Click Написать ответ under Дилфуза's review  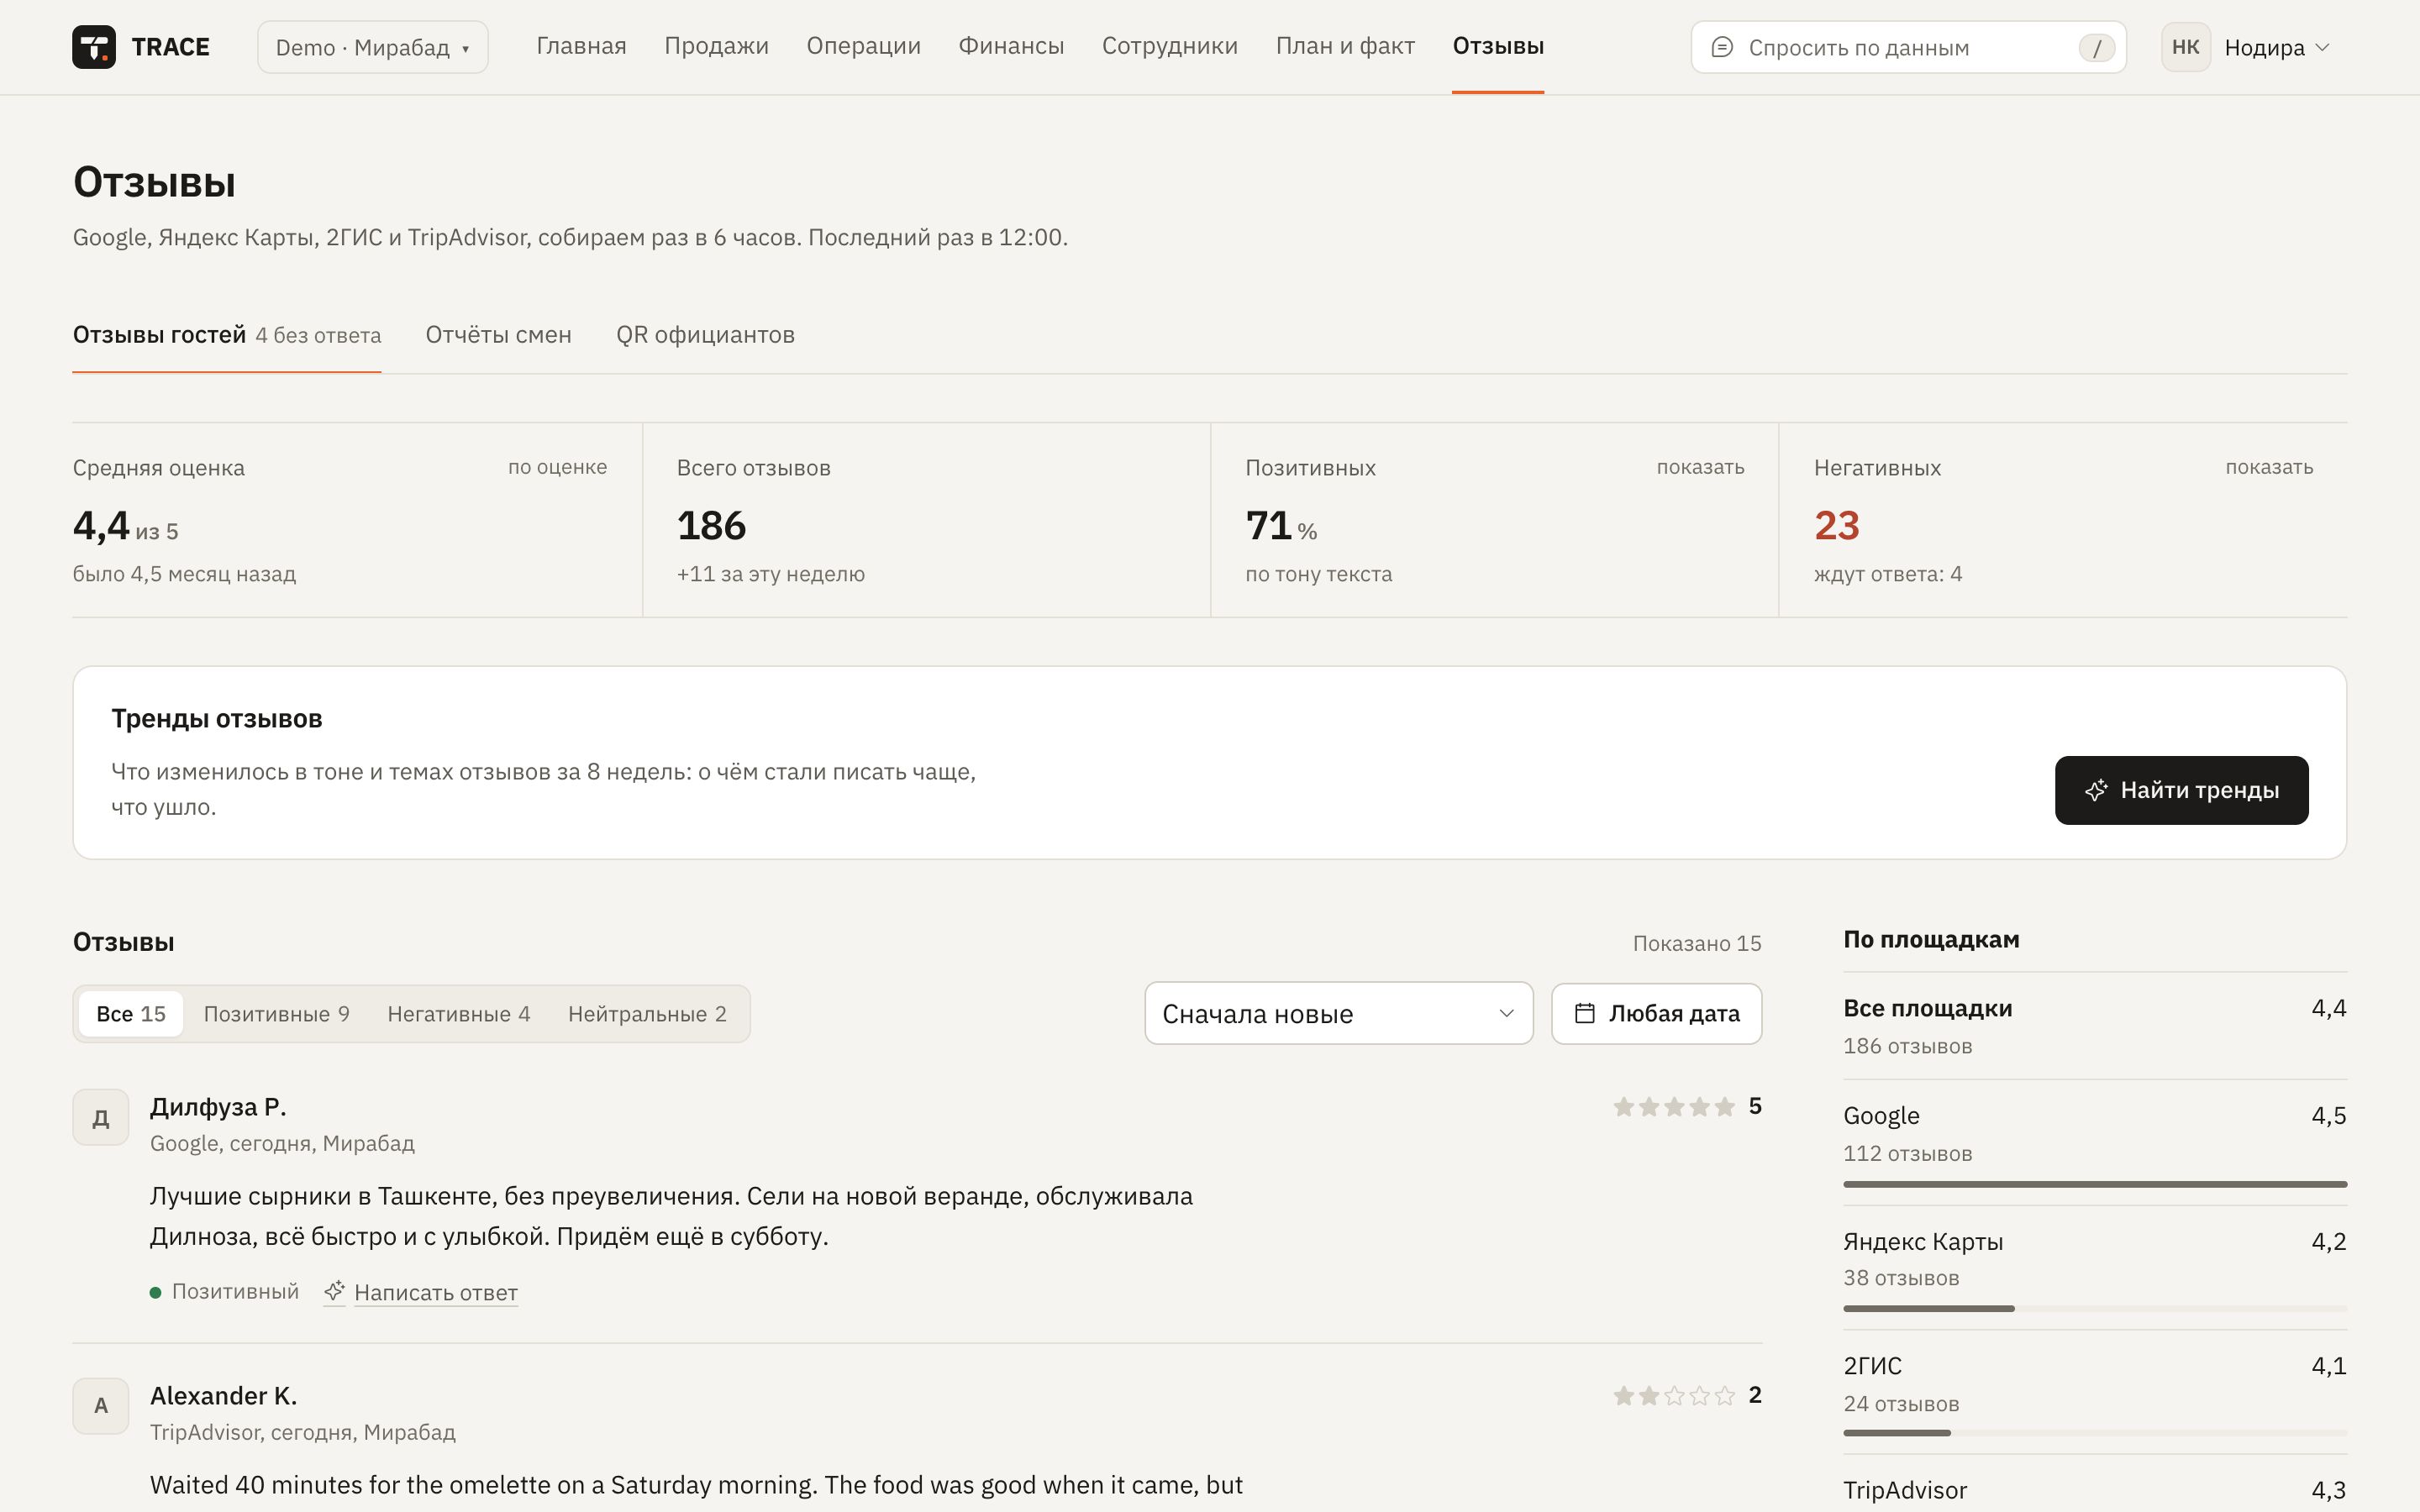pos(435,1292)
